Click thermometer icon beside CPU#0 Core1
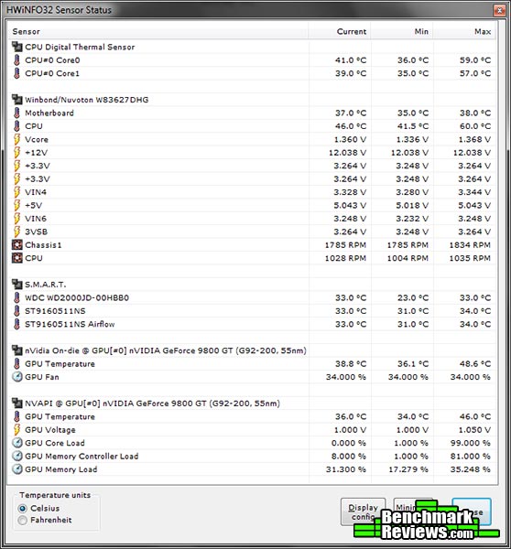 (16, 73)
